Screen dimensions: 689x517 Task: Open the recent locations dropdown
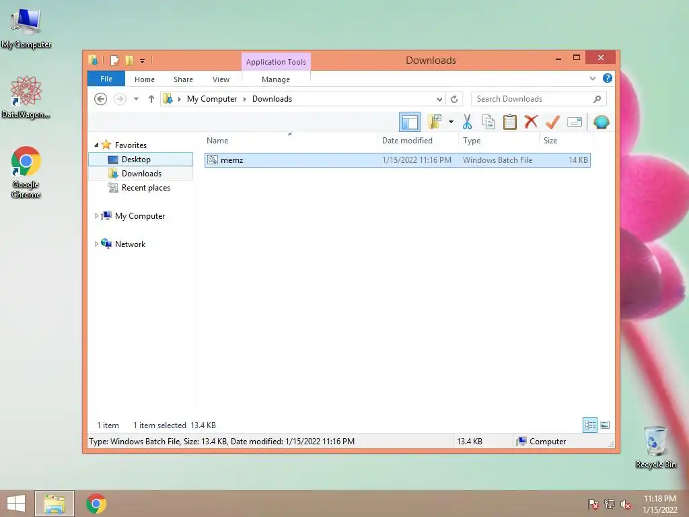point(136,99)
